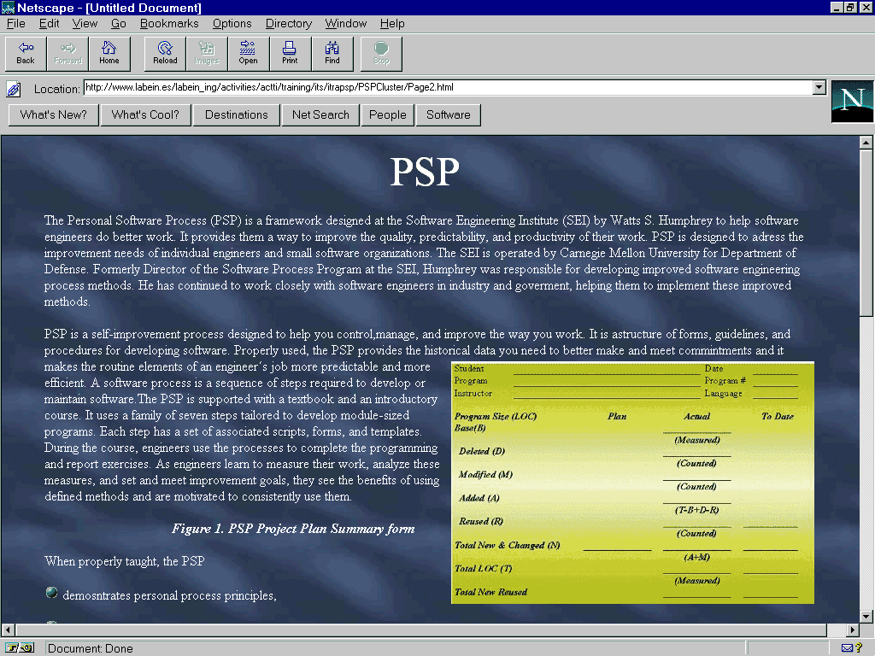Open the Bookmarks menu
The height and width of the screenshot is (656, 875).
click(169, 23)
